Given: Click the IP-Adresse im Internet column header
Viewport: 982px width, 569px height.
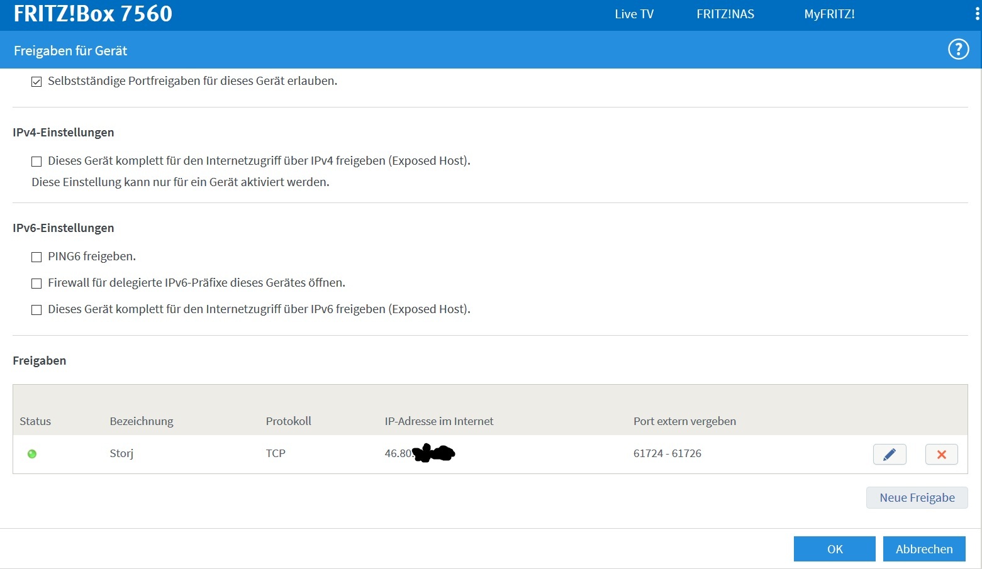Looking at the screenshot, I should click(x=439, y=421).
